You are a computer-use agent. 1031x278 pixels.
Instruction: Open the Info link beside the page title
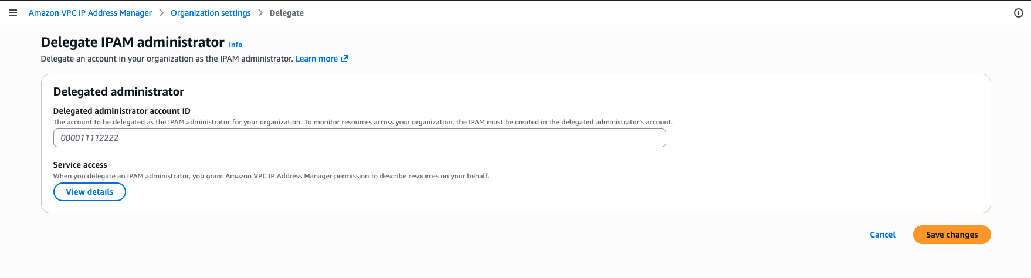pos(235,45)
